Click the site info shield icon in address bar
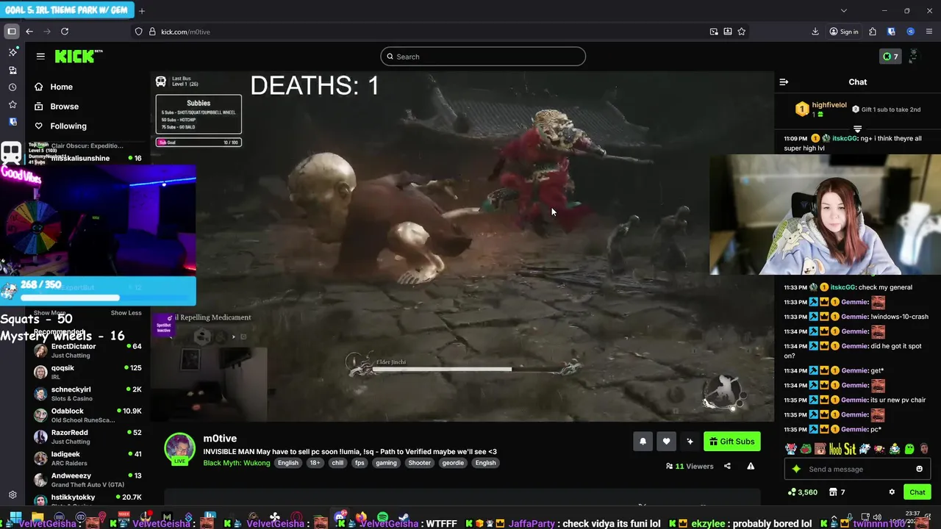Viewport: 941px width, 529px height. coord(138,32)
